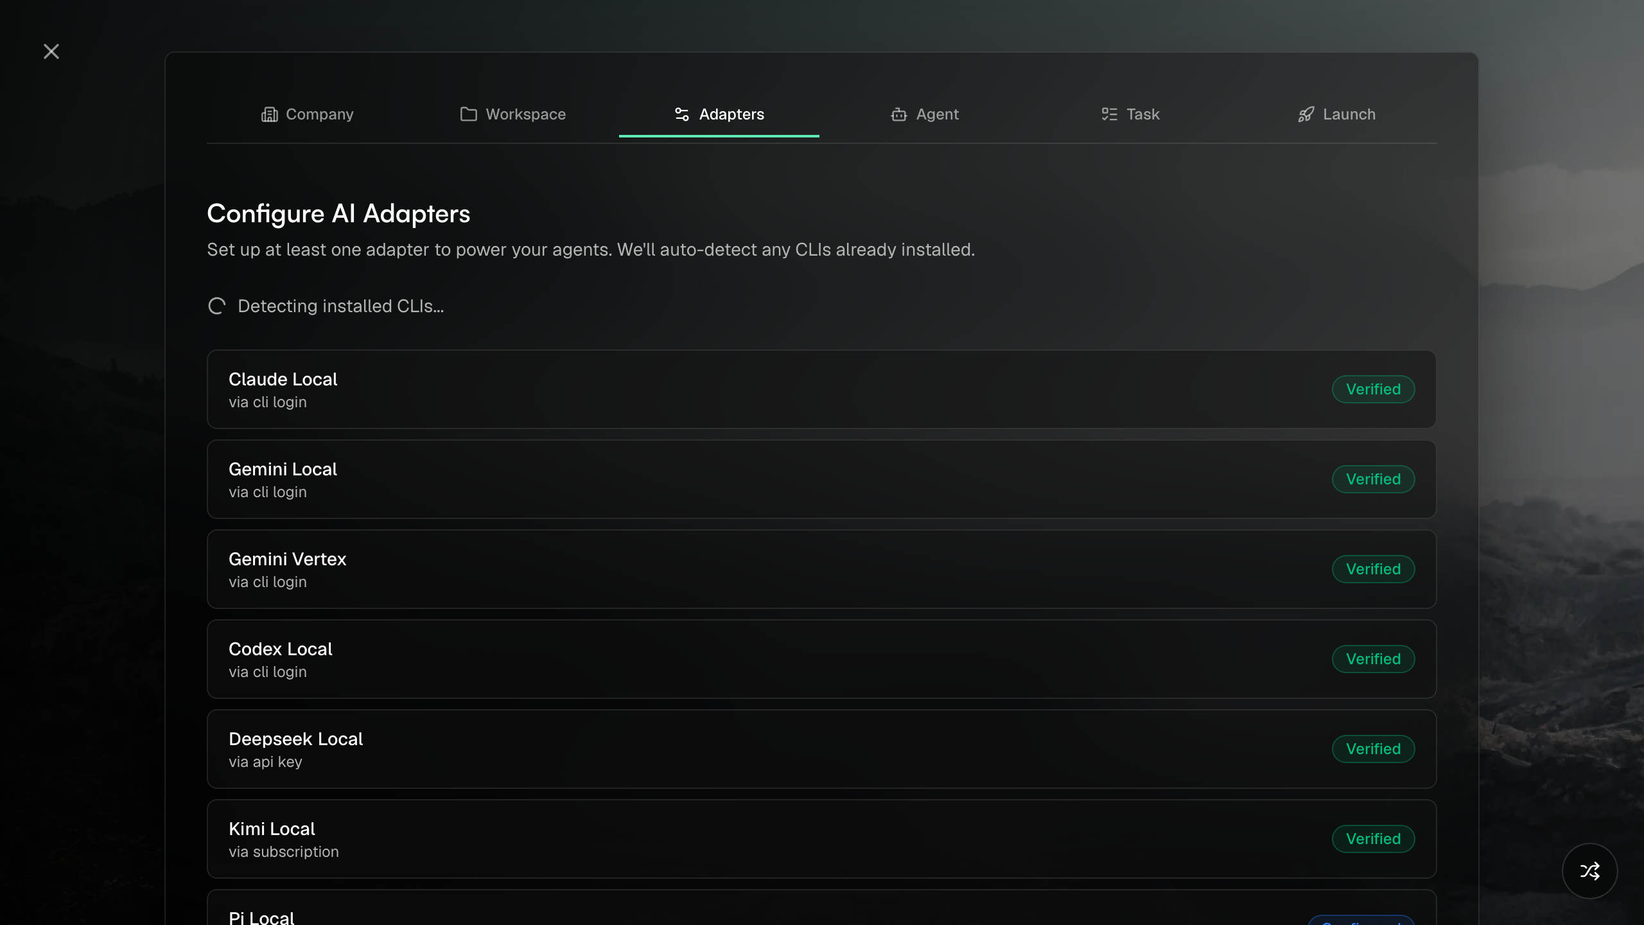Click the Verified badge on Gemini Vertex
The height and width of the screenshot is (925, 1644).
(x=1373, y=569)
